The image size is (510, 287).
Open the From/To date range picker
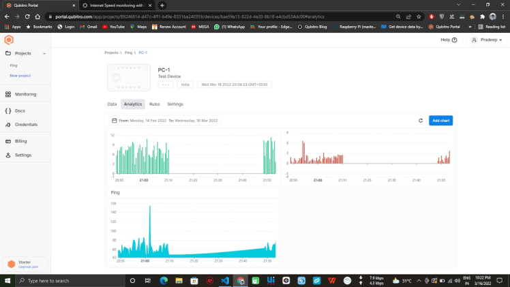[x=165, y=121]
